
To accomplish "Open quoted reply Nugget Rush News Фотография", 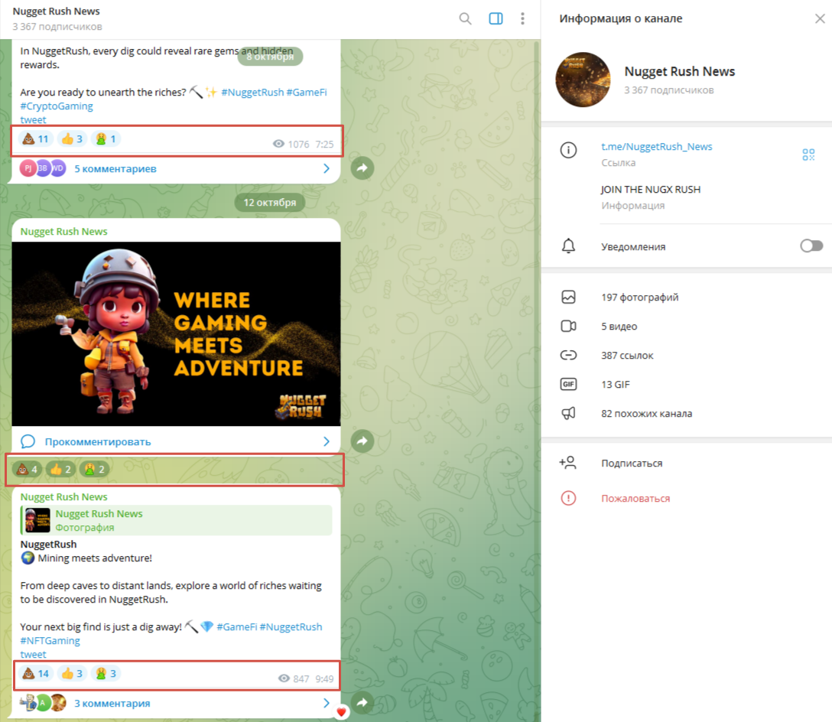I will pyautogui.click(x=176, y=520).
